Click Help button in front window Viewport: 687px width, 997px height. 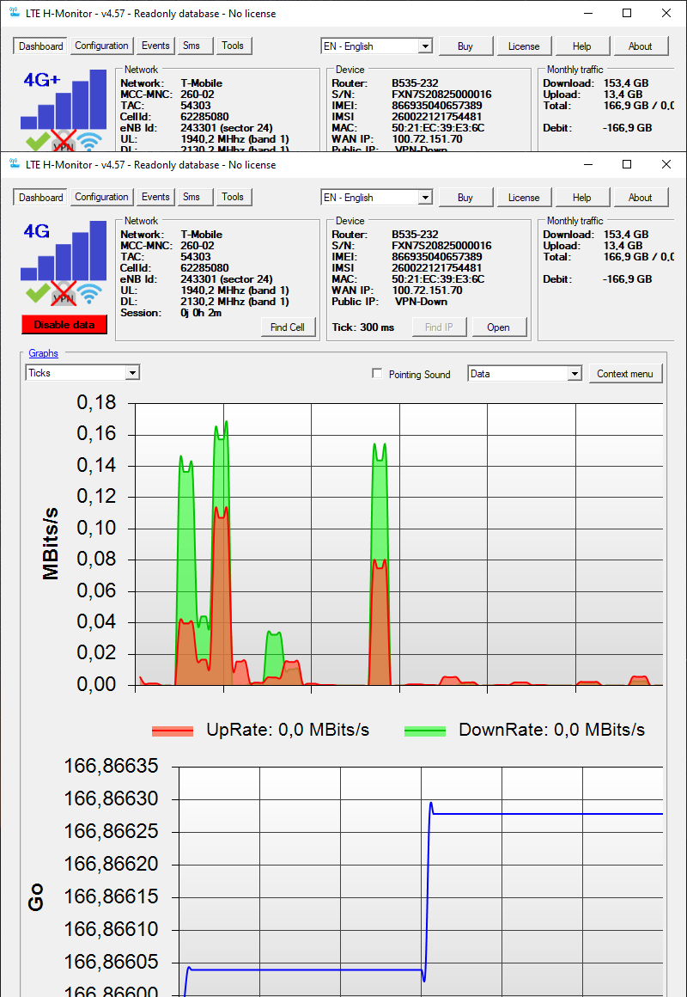click(x=582, y=198)
